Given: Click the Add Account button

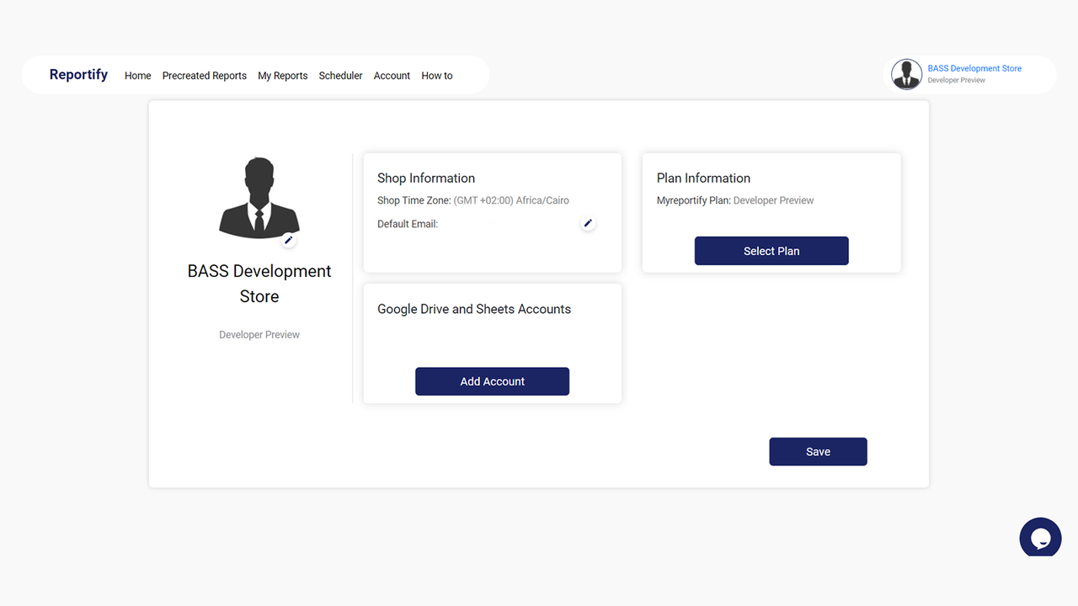Looking at the screenshot, I should [493, 381].
